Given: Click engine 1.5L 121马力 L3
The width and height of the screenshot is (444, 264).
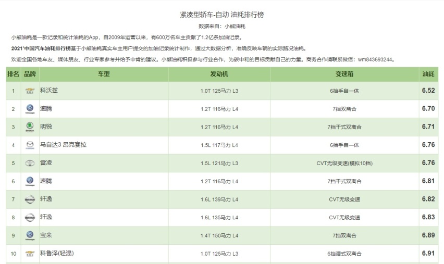Looking at the screenshot, I should (219, 164).
